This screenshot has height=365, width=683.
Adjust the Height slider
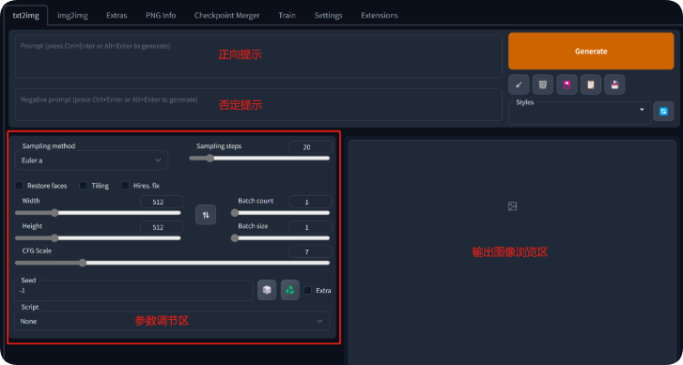pos(98,238)
